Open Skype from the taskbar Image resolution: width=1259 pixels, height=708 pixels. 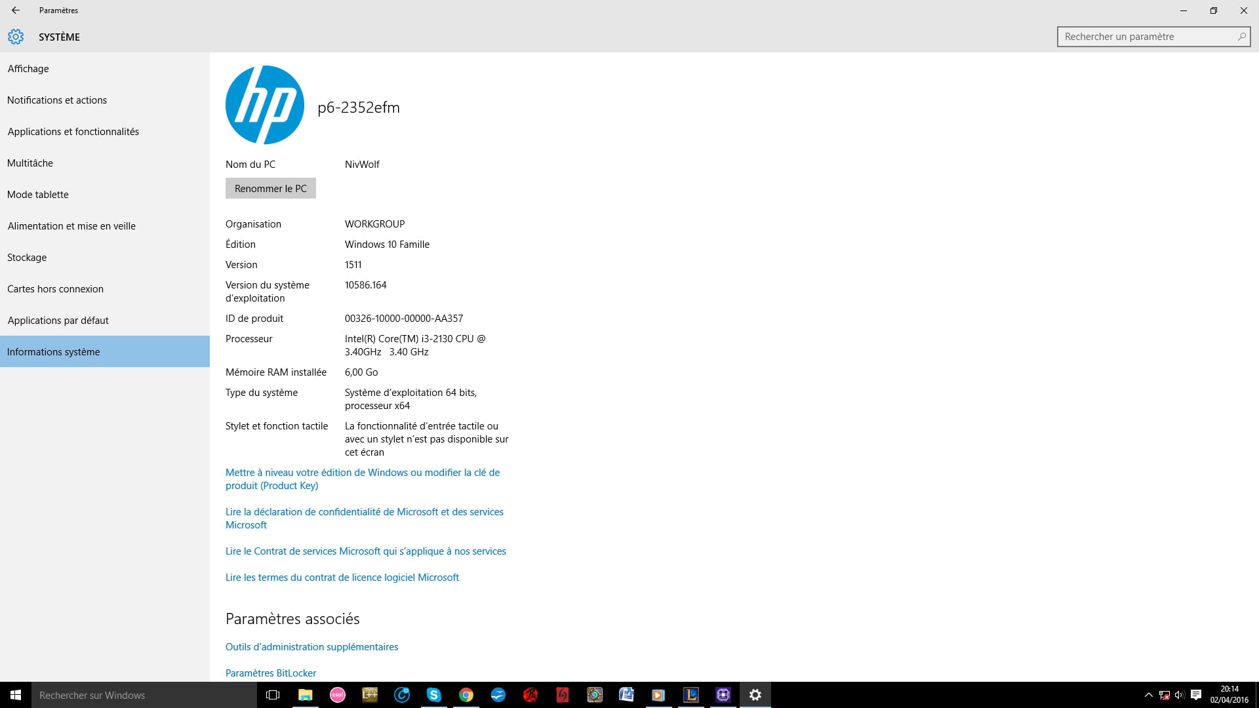[x=433, y=695]
